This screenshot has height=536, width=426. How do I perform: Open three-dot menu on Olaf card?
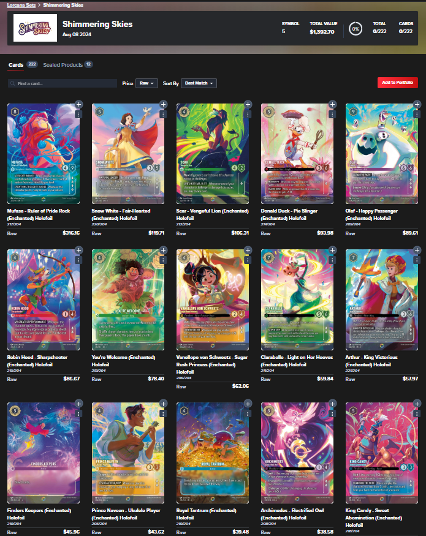416,115
